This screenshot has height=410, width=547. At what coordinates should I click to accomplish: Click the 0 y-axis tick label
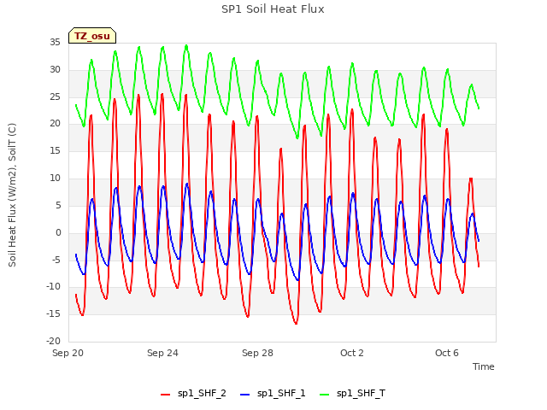tap(58, 232)
